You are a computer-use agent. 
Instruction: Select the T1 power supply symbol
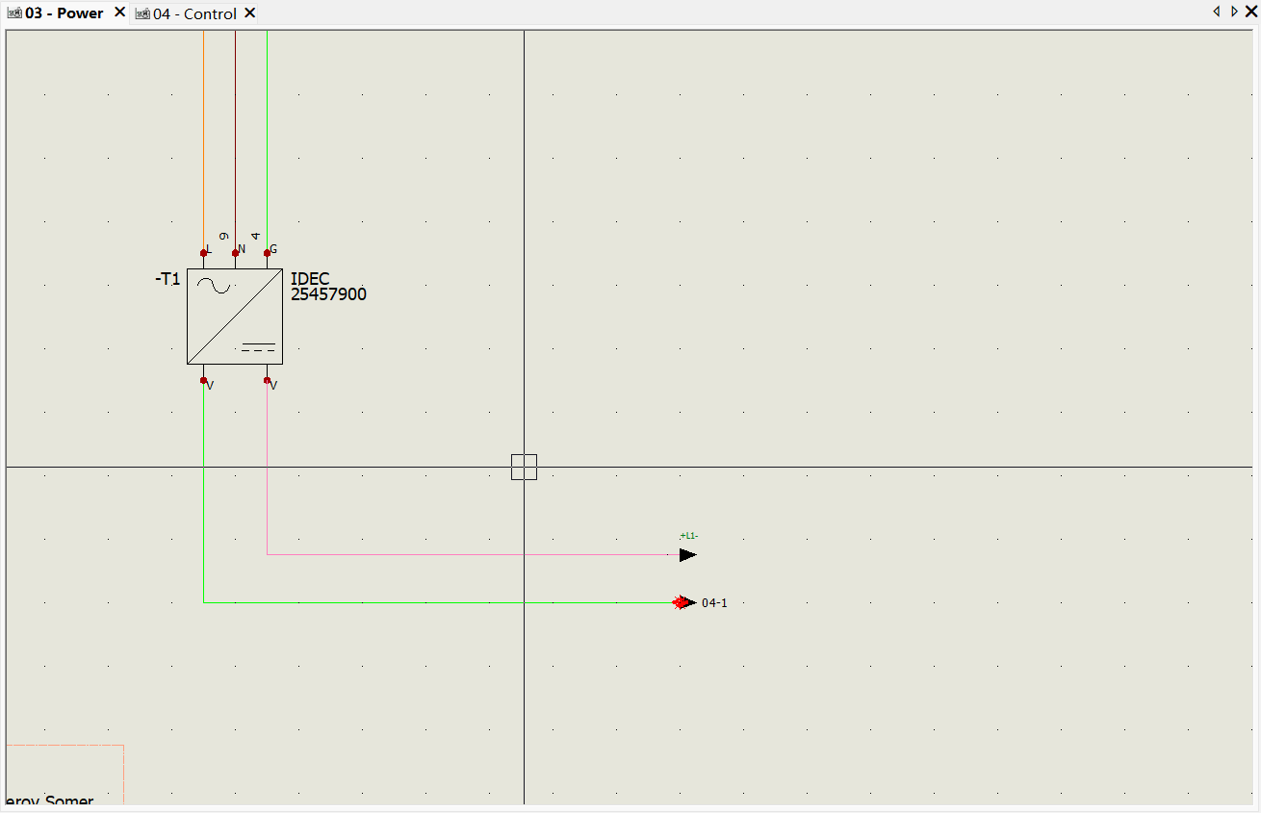pos(235,317)
